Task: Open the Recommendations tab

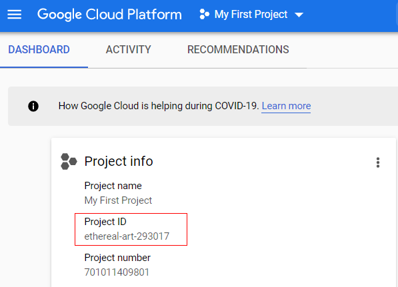Action: click(238, 50)
